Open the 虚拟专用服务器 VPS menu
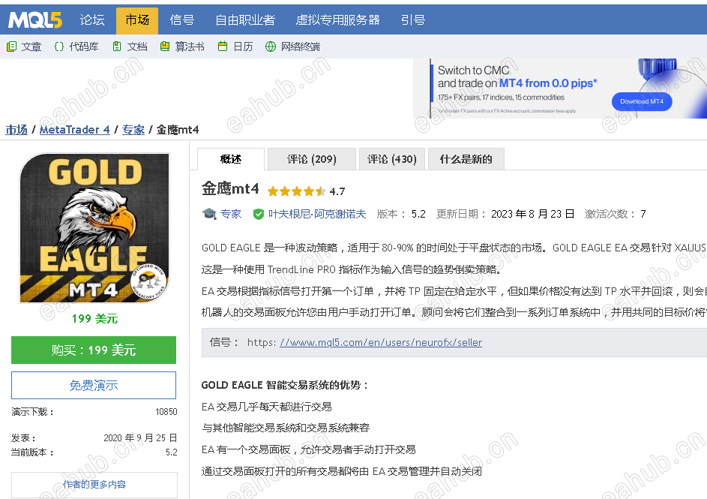This screenshot has height=499, width=707. point(337,20)
